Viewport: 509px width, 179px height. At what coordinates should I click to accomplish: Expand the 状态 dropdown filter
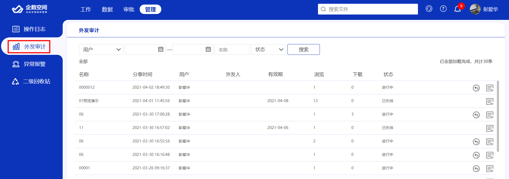coord(269,49)
